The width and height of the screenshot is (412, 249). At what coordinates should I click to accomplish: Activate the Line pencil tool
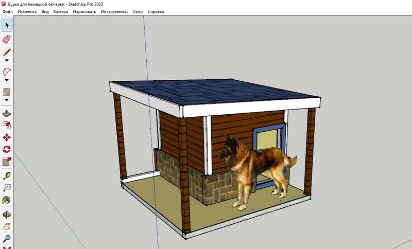point(7,52)
